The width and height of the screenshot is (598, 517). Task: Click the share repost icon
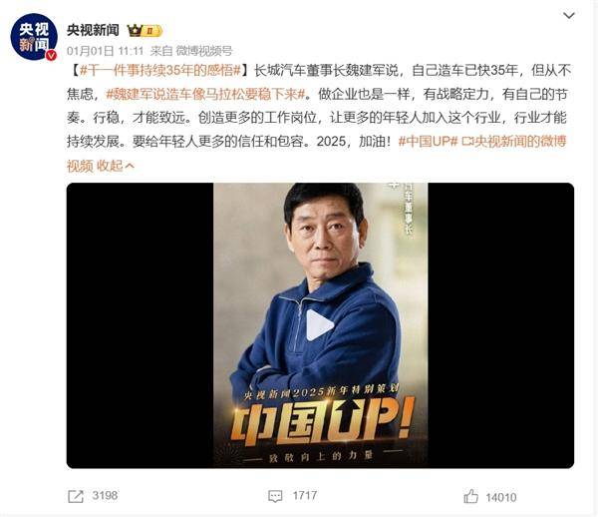click(x=75, y=496)
